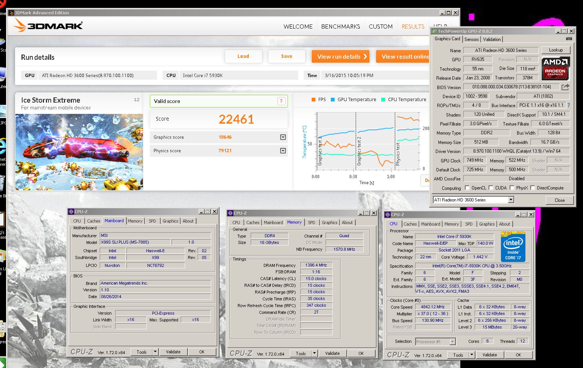Open the GPU selection dropdown in GPU-Z
The image size is (583, 368).
pyautogui.click(x=511, y=200)
